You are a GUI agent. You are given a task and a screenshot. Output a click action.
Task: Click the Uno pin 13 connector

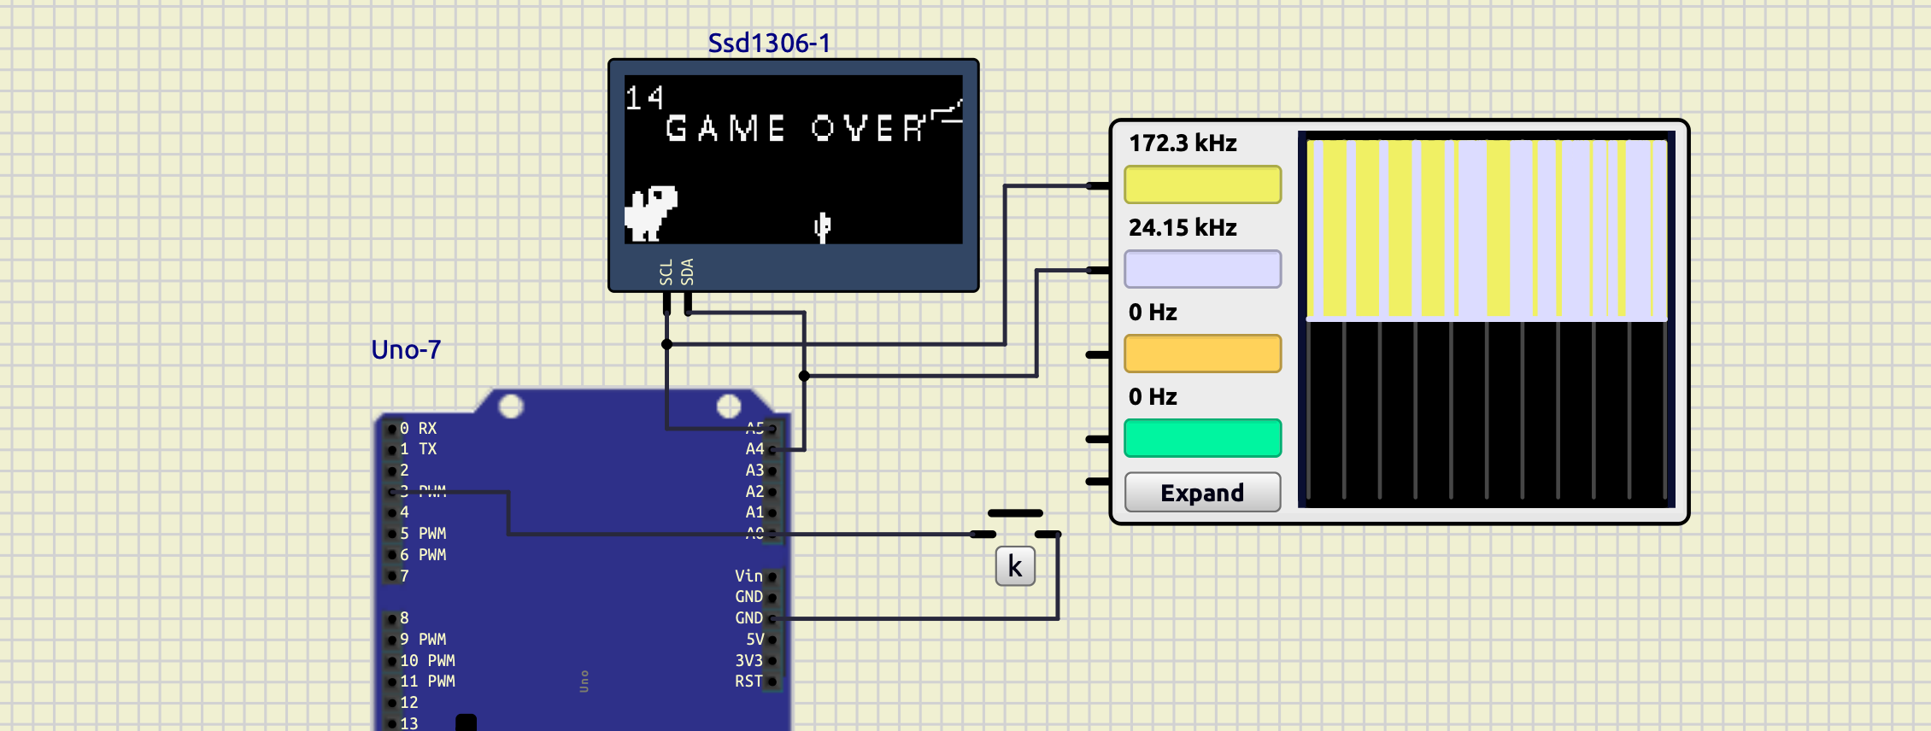click(392, 723)
